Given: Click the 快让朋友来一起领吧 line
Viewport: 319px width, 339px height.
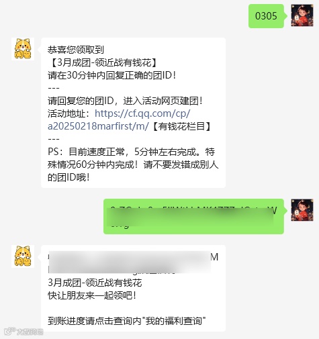Looking at the screenshot, I should [x=92, y=295].
